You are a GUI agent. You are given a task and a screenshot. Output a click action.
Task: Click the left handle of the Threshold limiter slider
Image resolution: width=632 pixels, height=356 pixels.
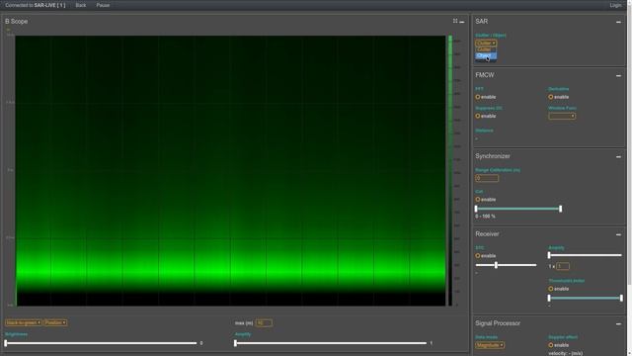point(549,298)
